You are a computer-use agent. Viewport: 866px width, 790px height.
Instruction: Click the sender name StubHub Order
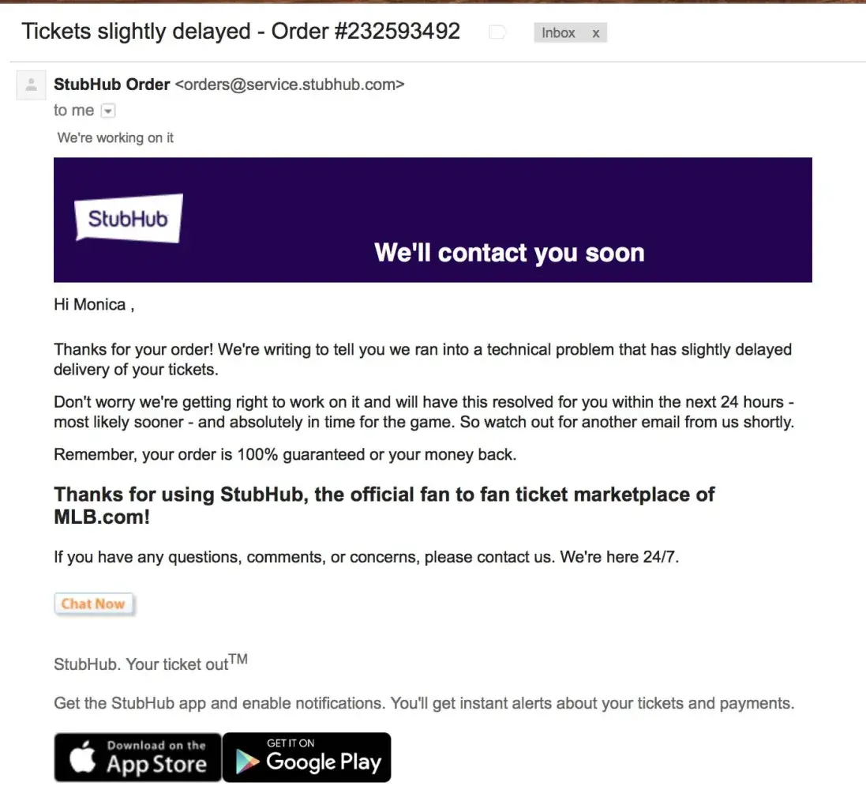point(111,85)
